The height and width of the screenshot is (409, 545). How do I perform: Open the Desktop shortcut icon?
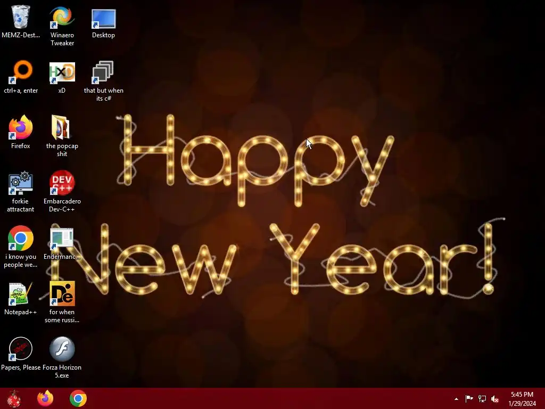(103, 19)
